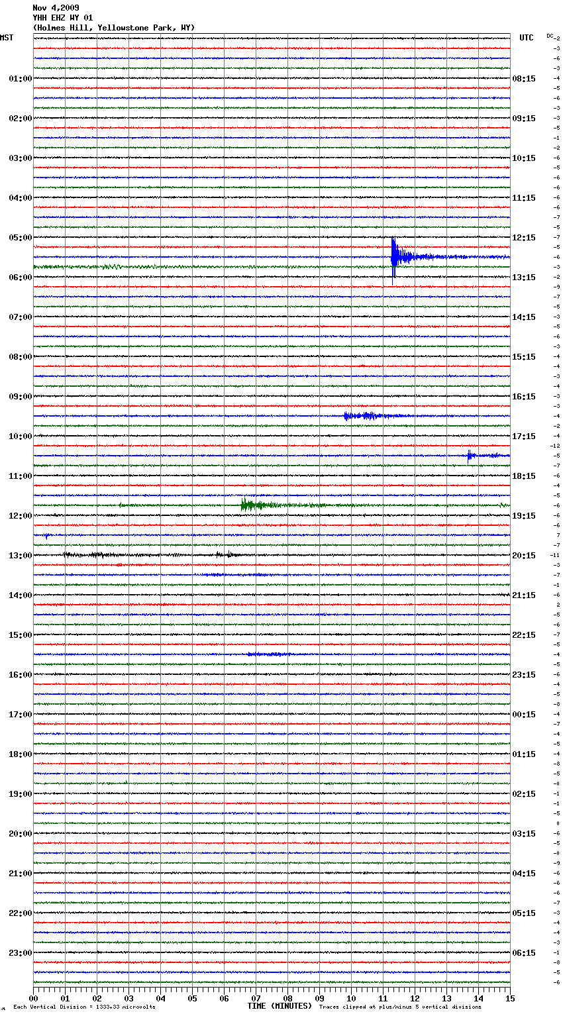
Task: Click minute tick label 11 on x-axis
Action: (383, 998)
